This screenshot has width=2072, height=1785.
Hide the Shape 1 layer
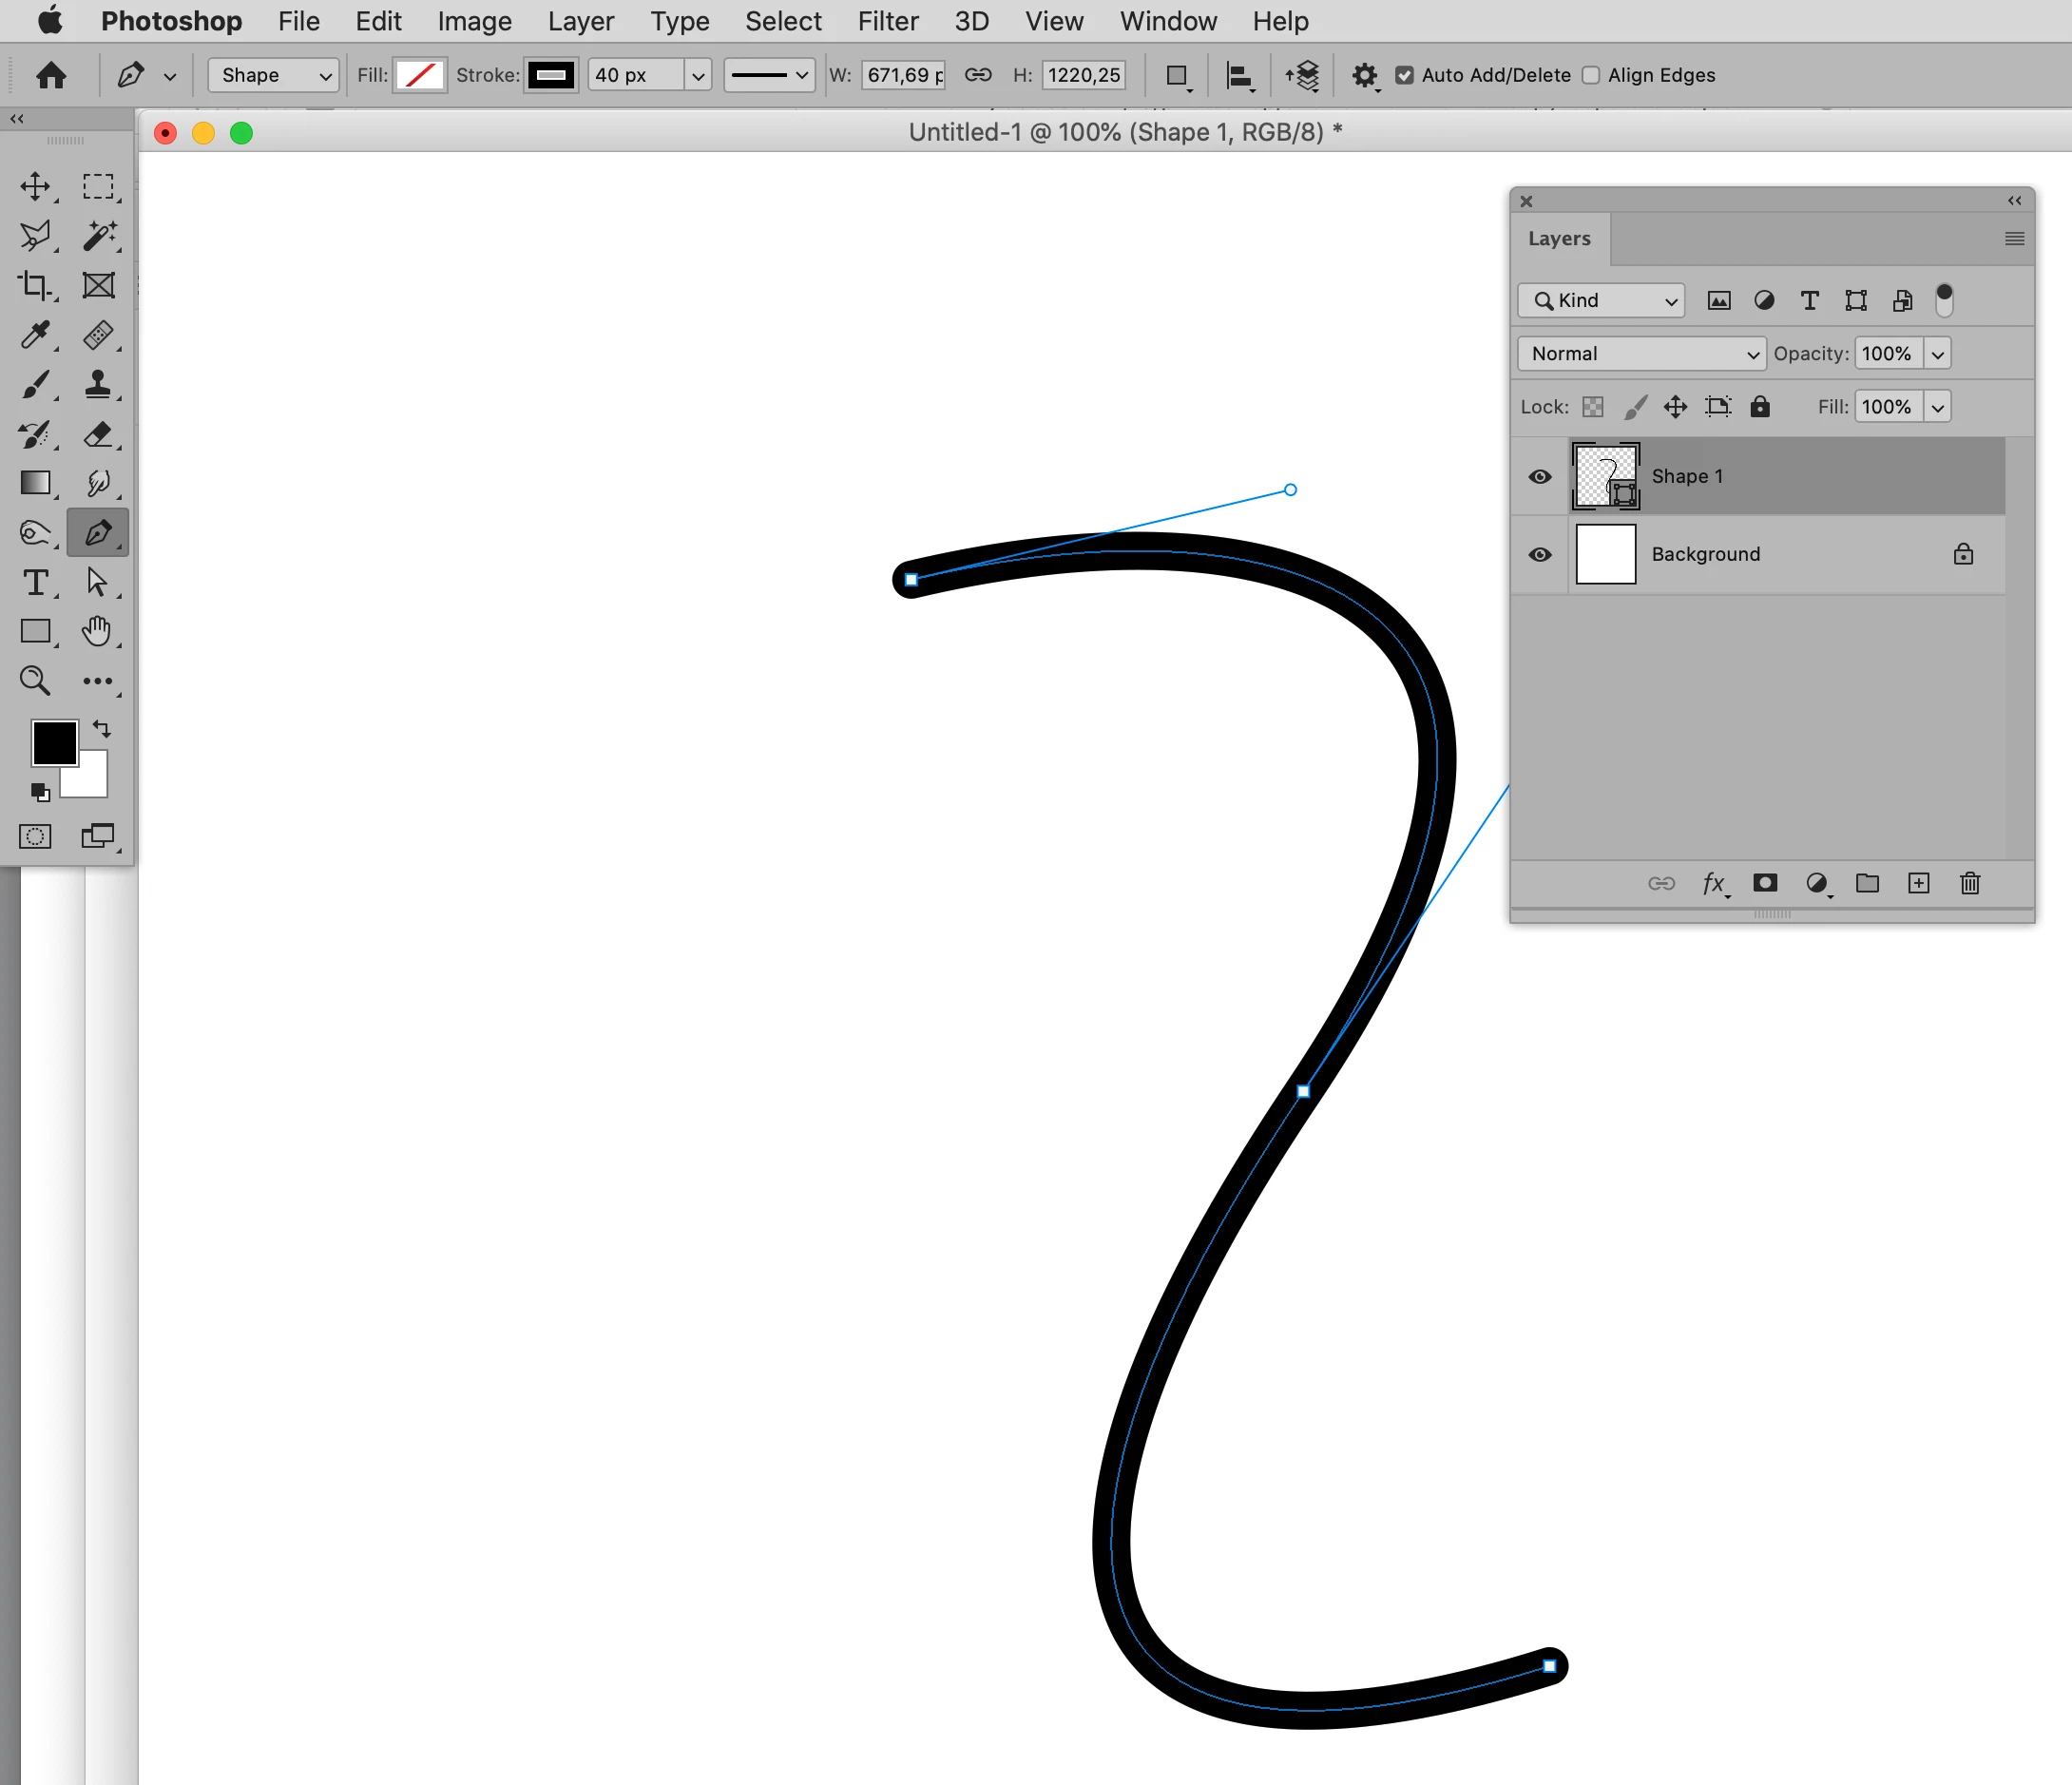pos(1540,477)
